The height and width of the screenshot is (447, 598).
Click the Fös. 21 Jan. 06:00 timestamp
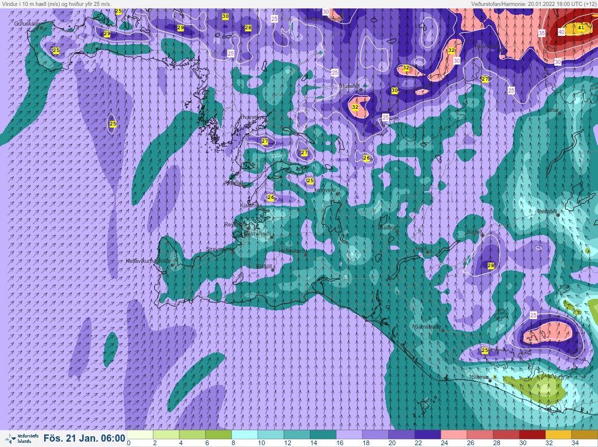[84, 438]
